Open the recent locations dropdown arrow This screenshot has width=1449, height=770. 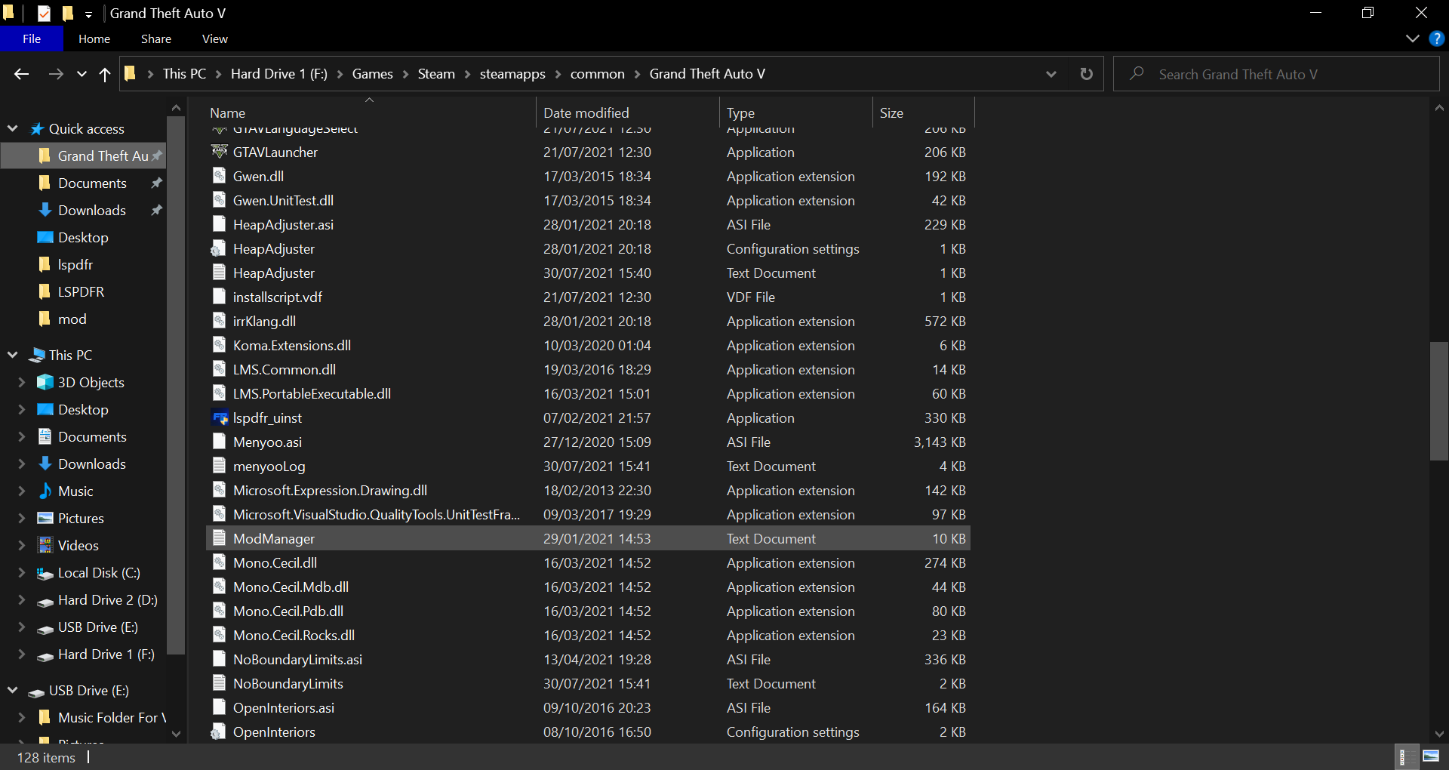pos(82,74)
